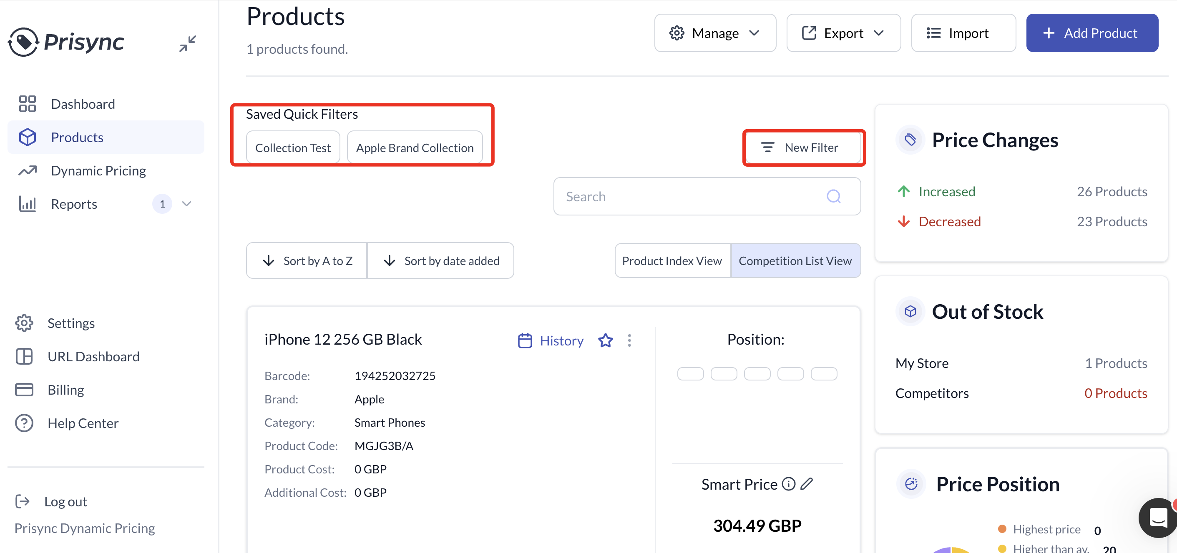
Task: Open the Help Center
Action: click(x=67, y=423)
